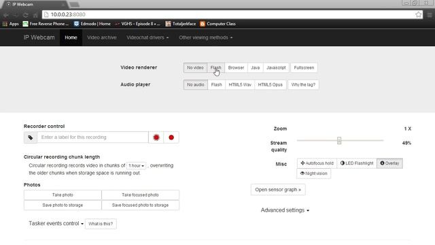This screenshot has width=435, height=245.
Task: Click the browser back arrow
Action: 6,15
